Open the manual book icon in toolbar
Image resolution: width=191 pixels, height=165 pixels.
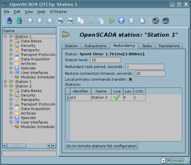point(142,21)
